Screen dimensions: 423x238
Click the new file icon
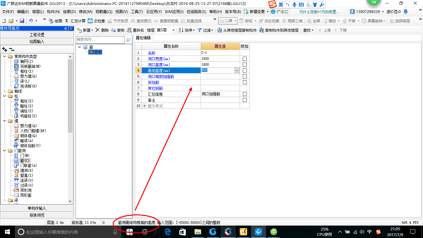[4, 21]
